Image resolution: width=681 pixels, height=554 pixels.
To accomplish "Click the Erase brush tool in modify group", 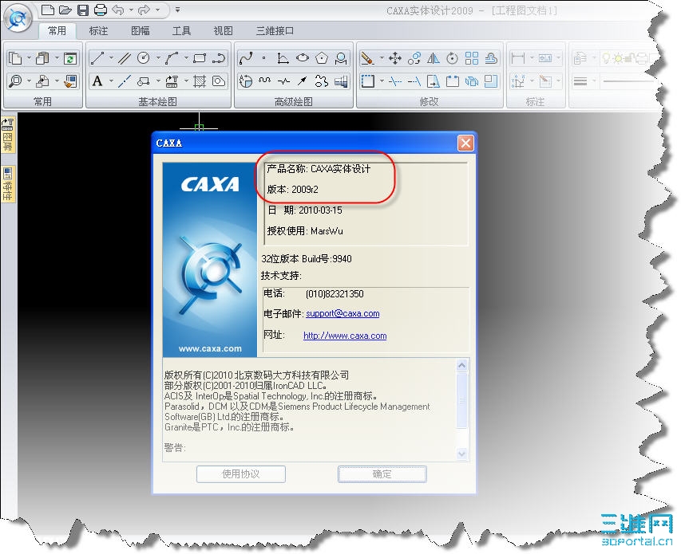I will [367, 57].
